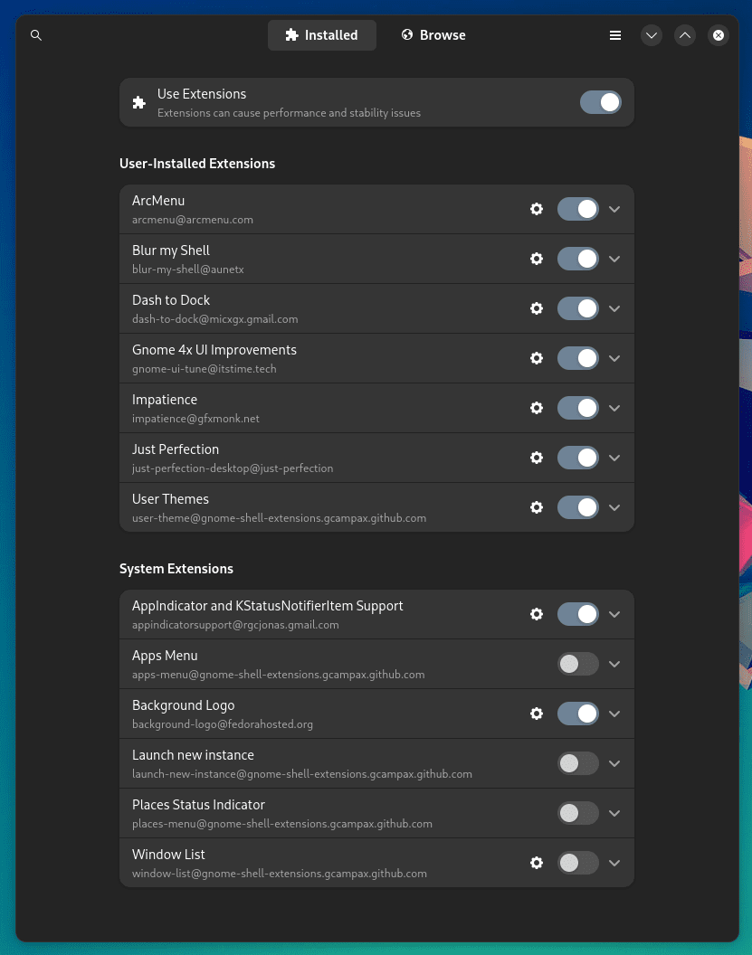Open Window List settings gear
The height and width of the screenshot is (955, 752).
click(x=537, y=863)
